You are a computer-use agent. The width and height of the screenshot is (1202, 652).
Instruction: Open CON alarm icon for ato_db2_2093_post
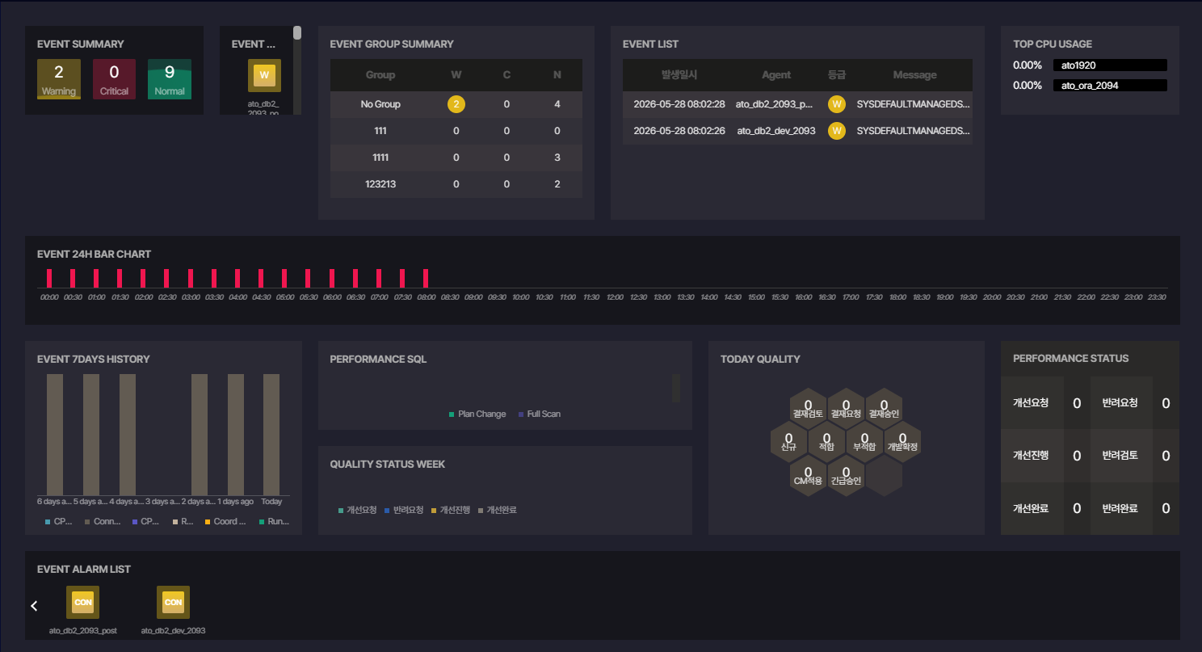[x=82, y=602]
